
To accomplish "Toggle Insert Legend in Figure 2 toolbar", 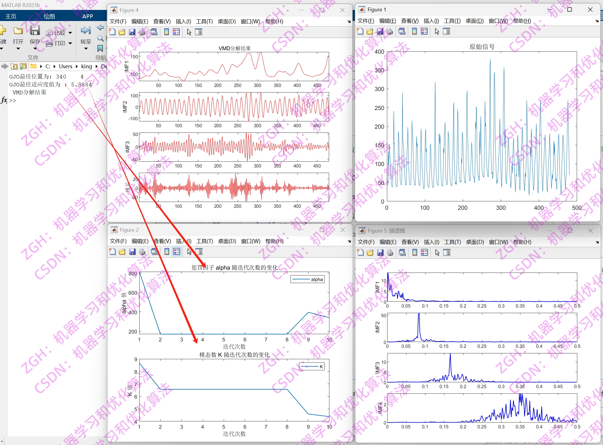I will 176,252.
